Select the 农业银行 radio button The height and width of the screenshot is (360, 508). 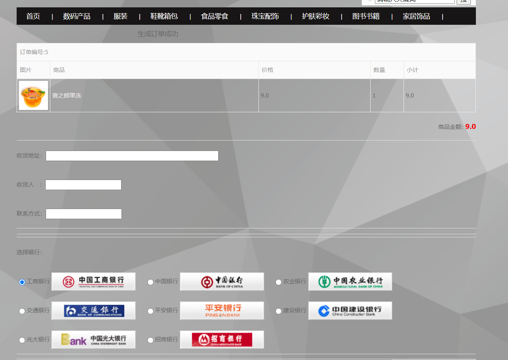279,282
